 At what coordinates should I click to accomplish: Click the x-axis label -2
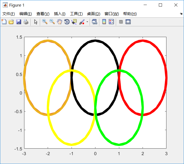pos(48,154)
